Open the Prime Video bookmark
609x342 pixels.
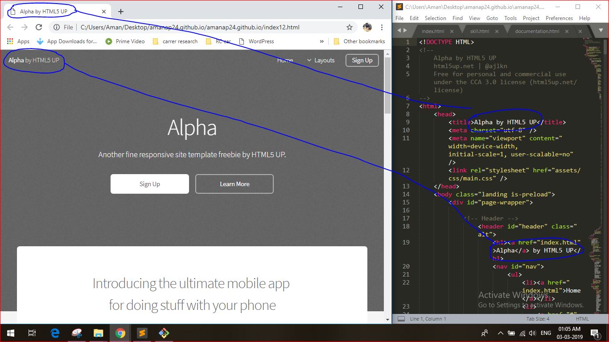point(125,41)
